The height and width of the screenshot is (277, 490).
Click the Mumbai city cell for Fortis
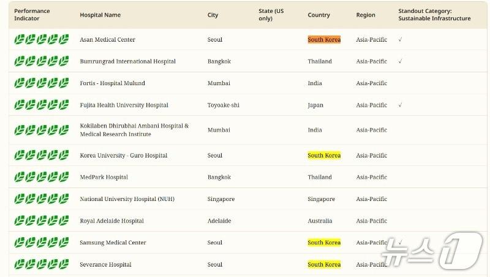(219, 83)
